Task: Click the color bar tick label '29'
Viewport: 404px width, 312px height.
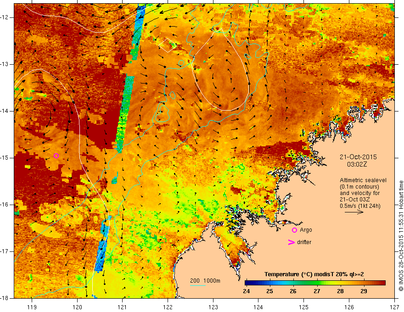Action: (364, 291)
